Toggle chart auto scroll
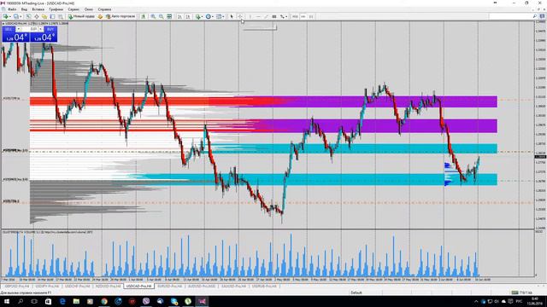Screen dimensions: 547x307 179,16
